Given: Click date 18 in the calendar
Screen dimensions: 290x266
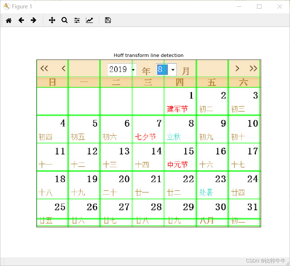Looking at the screenshot, I should click(x=60, y=179).
